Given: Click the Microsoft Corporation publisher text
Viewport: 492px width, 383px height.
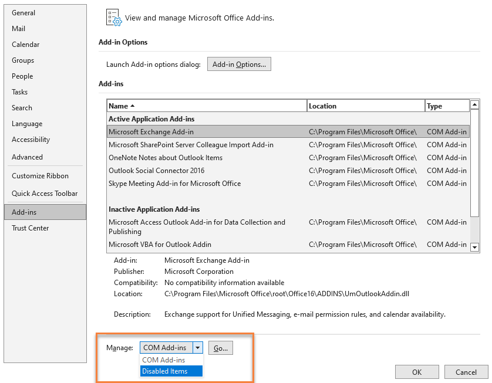Looking at the screenshot, I should point(199,272).
